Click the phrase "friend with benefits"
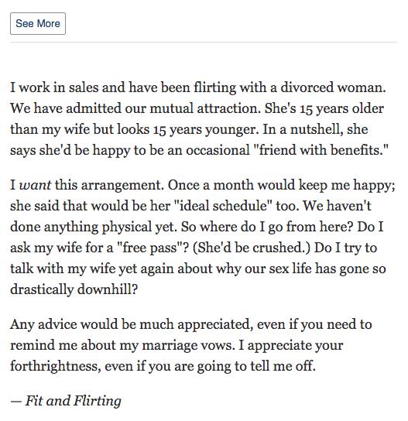 pyautogui.click(x=321, y=150)
